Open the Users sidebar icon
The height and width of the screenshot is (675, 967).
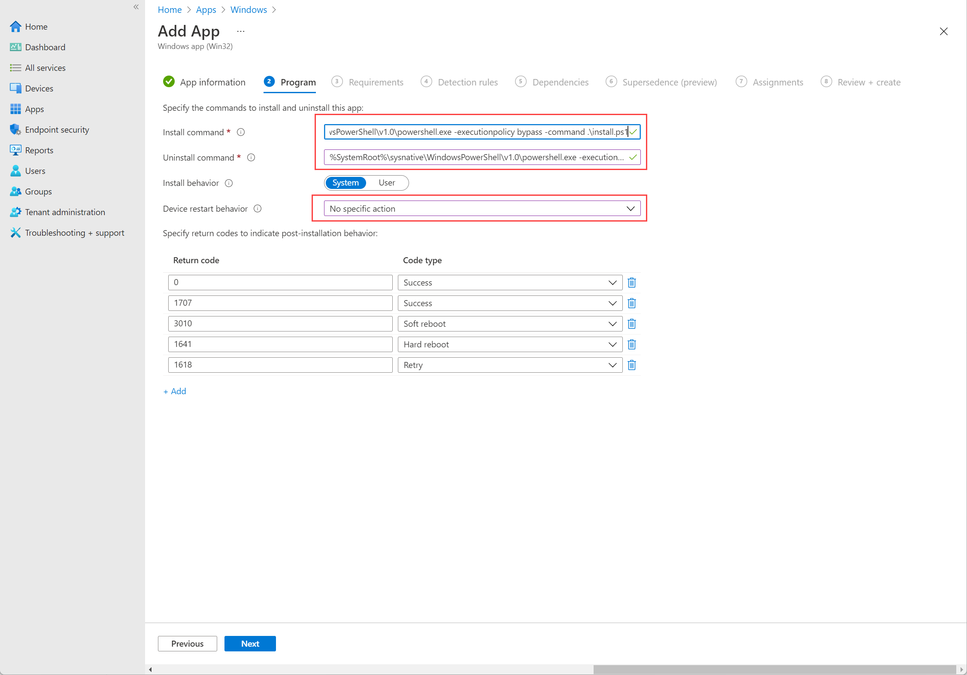(15, 171)
